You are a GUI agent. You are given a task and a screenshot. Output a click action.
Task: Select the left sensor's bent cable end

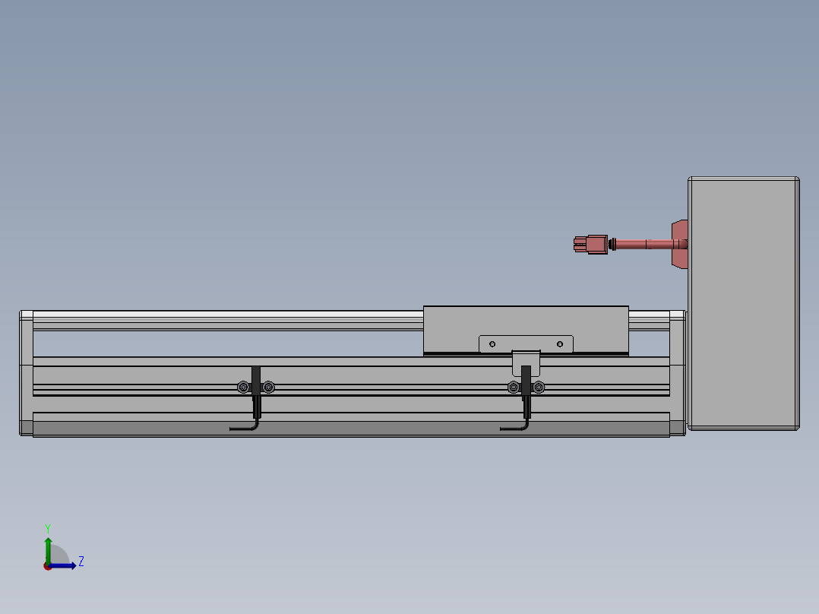click(243, 429)
